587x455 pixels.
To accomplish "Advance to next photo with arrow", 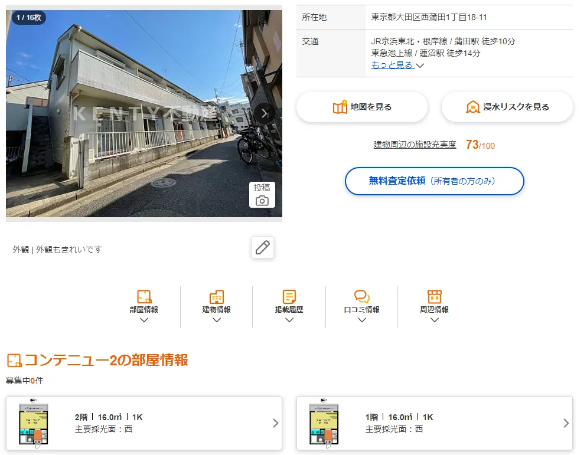I will (264, 113).
